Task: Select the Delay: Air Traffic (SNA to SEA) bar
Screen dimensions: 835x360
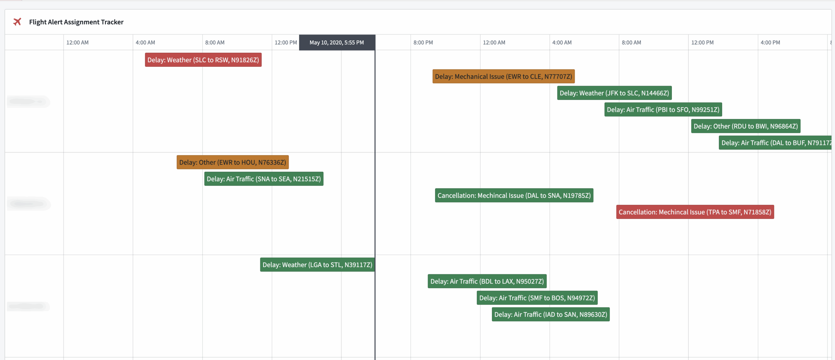Action: point(264,179)
